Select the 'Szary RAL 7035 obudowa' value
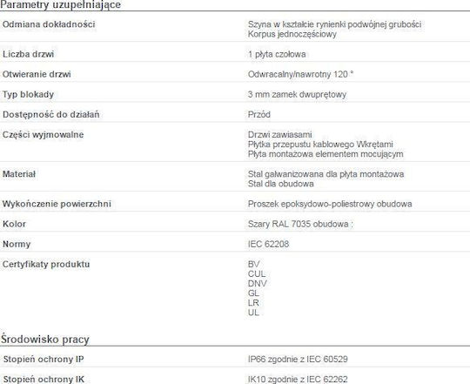Screen dimensions: 470x384 (300, 225)
